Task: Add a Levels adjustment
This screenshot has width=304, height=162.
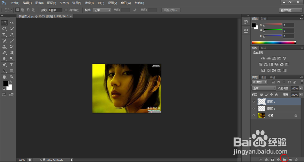Action: 268,58
